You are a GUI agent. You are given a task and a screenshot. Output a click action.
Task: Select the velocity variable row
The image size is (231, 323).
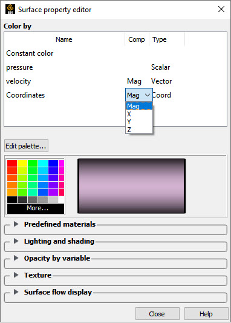115,81
